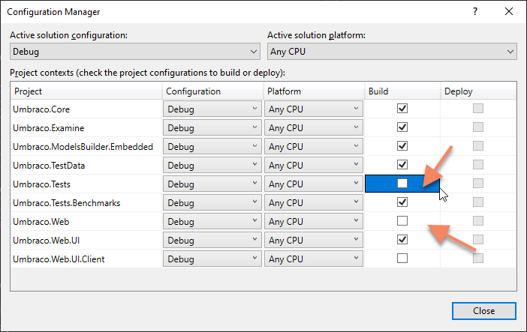The image size is (527, 332).
Task: Select the Umbraco.Core project name
Action: [41, 109]
